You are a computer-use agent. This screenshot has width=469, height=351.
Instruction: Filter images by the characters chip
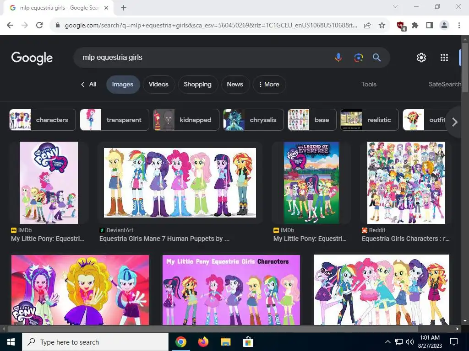pos(43,120)
